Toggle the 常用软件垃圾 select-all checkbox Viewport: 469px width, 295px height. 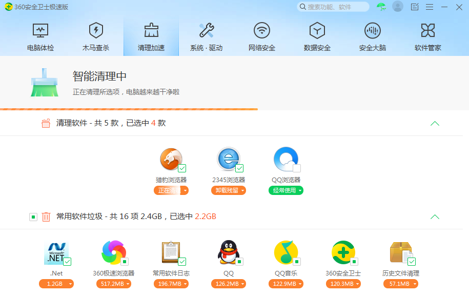pyautogui.click(x=33, y=217)
